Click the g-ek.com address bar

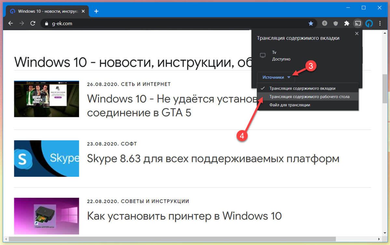[178, 23]
